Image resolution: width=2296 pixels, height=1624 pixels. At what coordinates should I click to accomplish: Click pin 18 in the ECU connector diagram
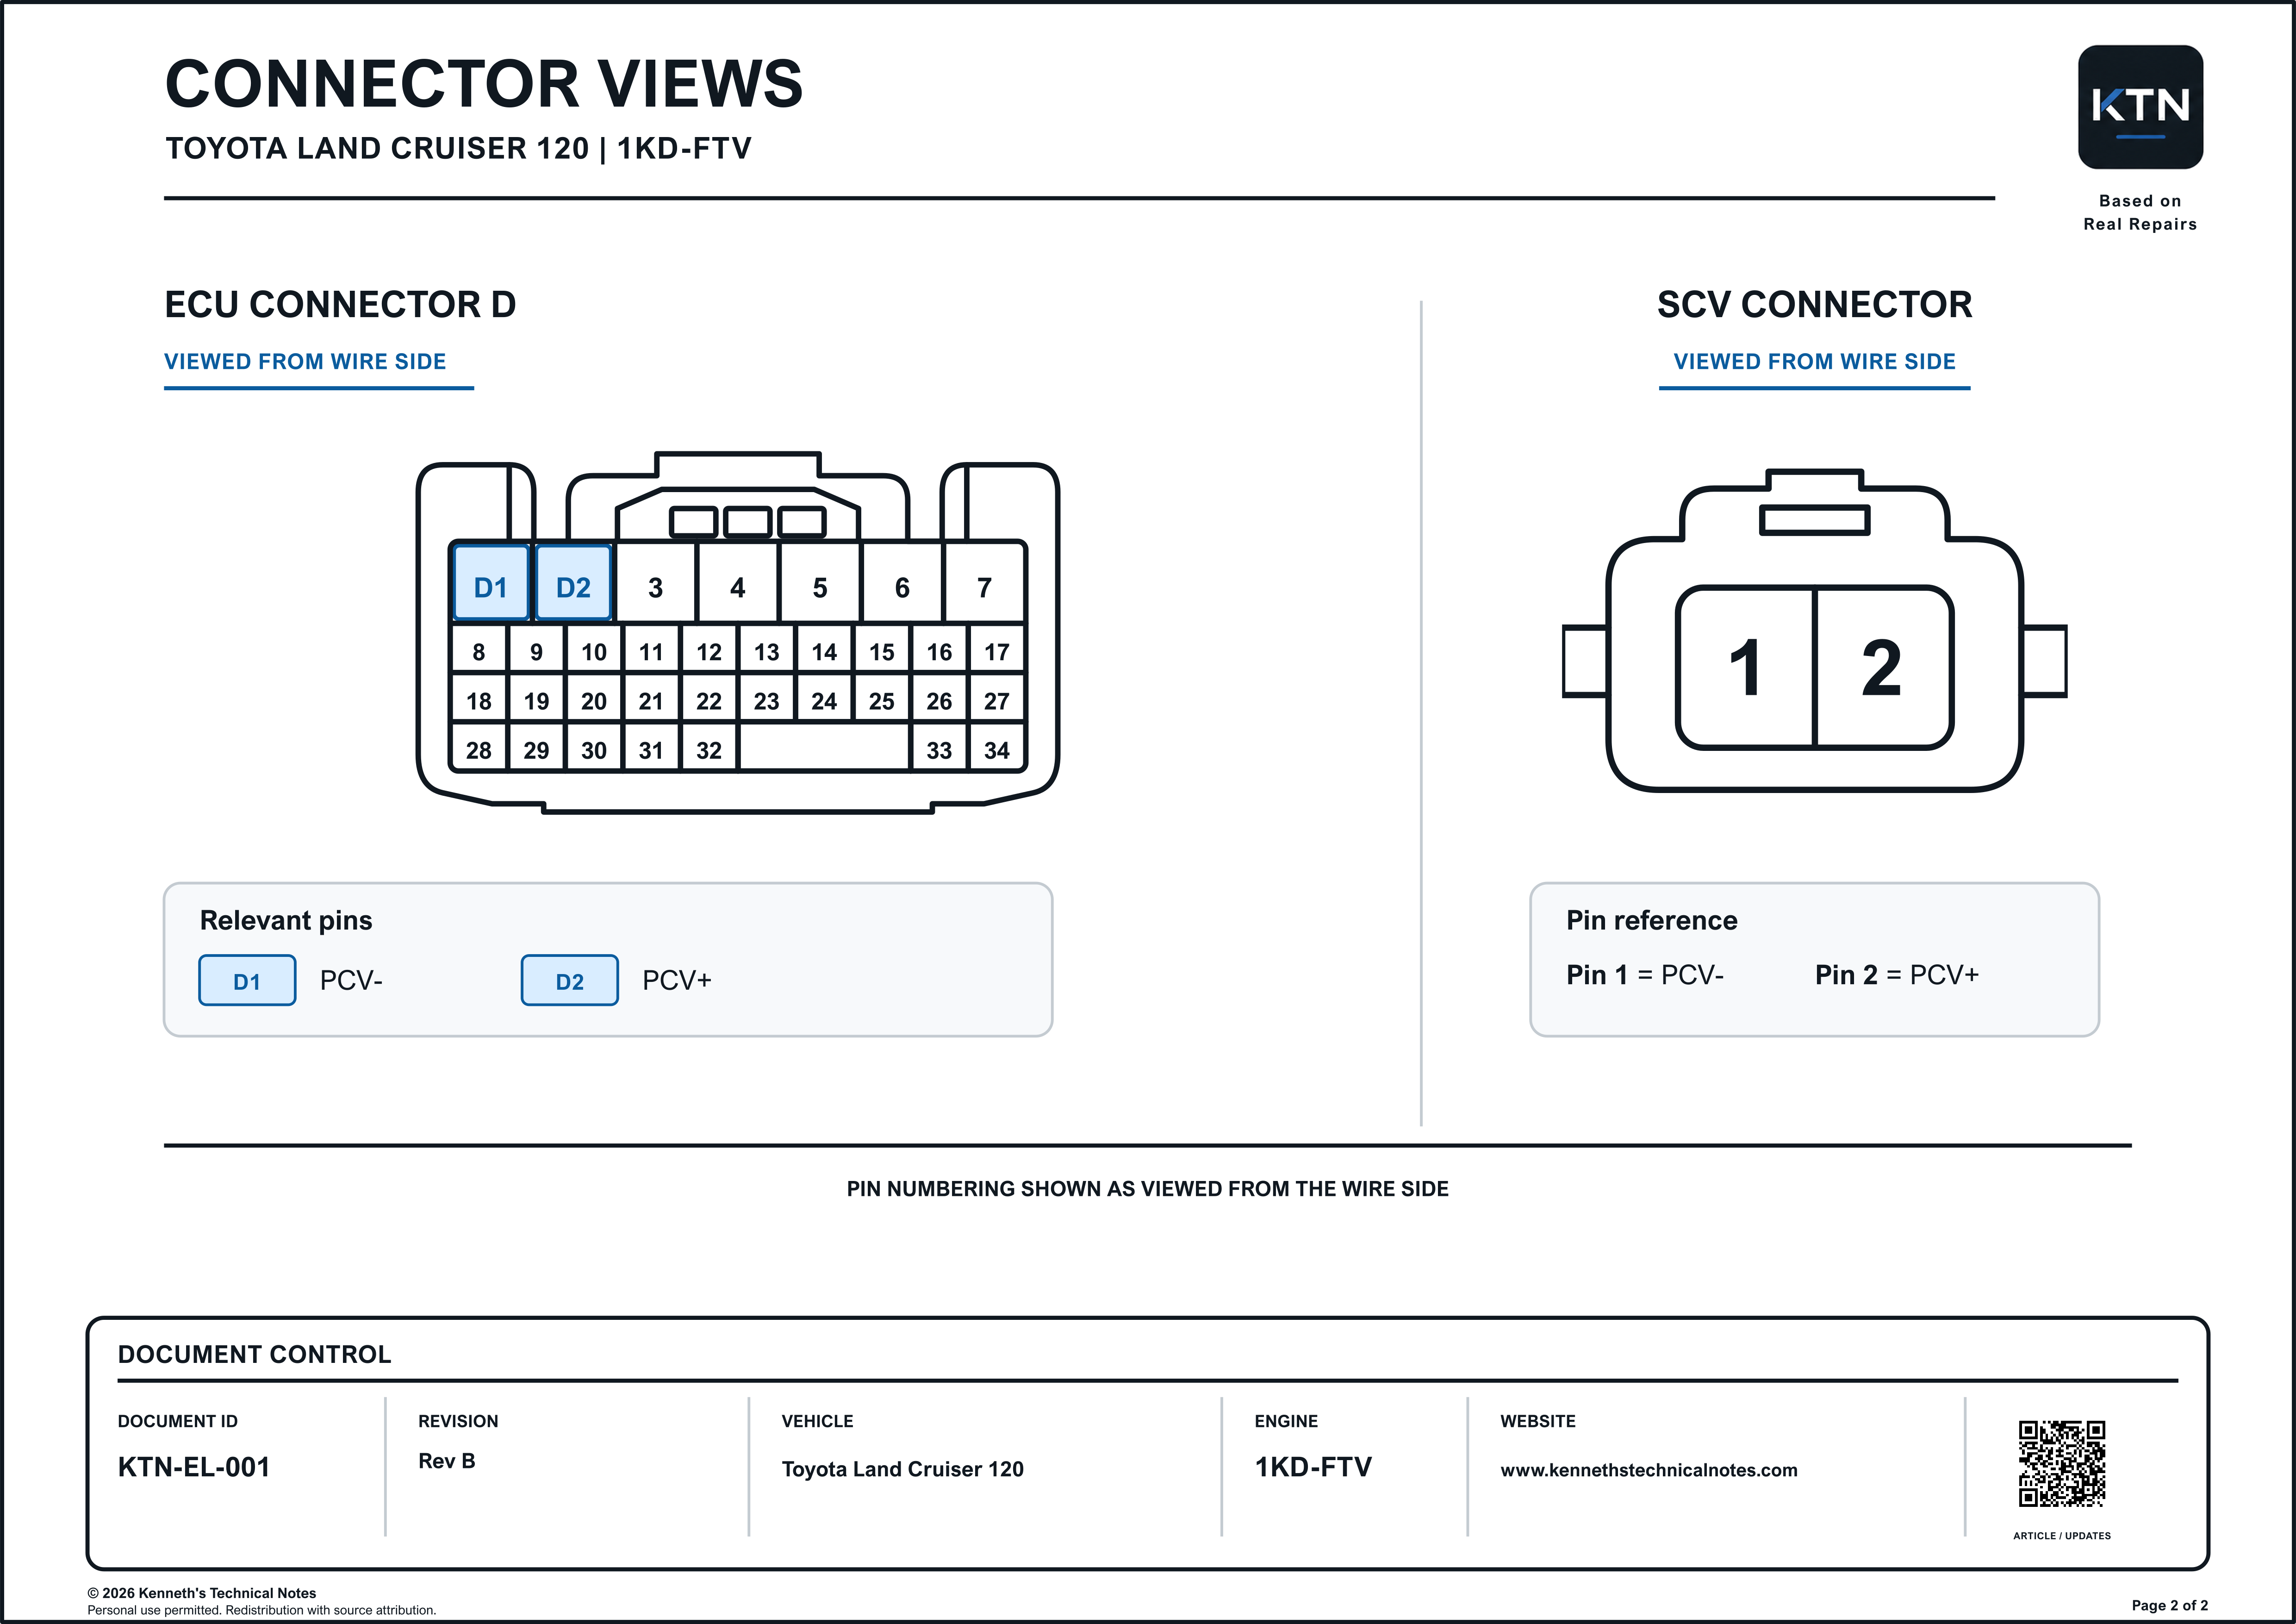[x=479, y=699]
